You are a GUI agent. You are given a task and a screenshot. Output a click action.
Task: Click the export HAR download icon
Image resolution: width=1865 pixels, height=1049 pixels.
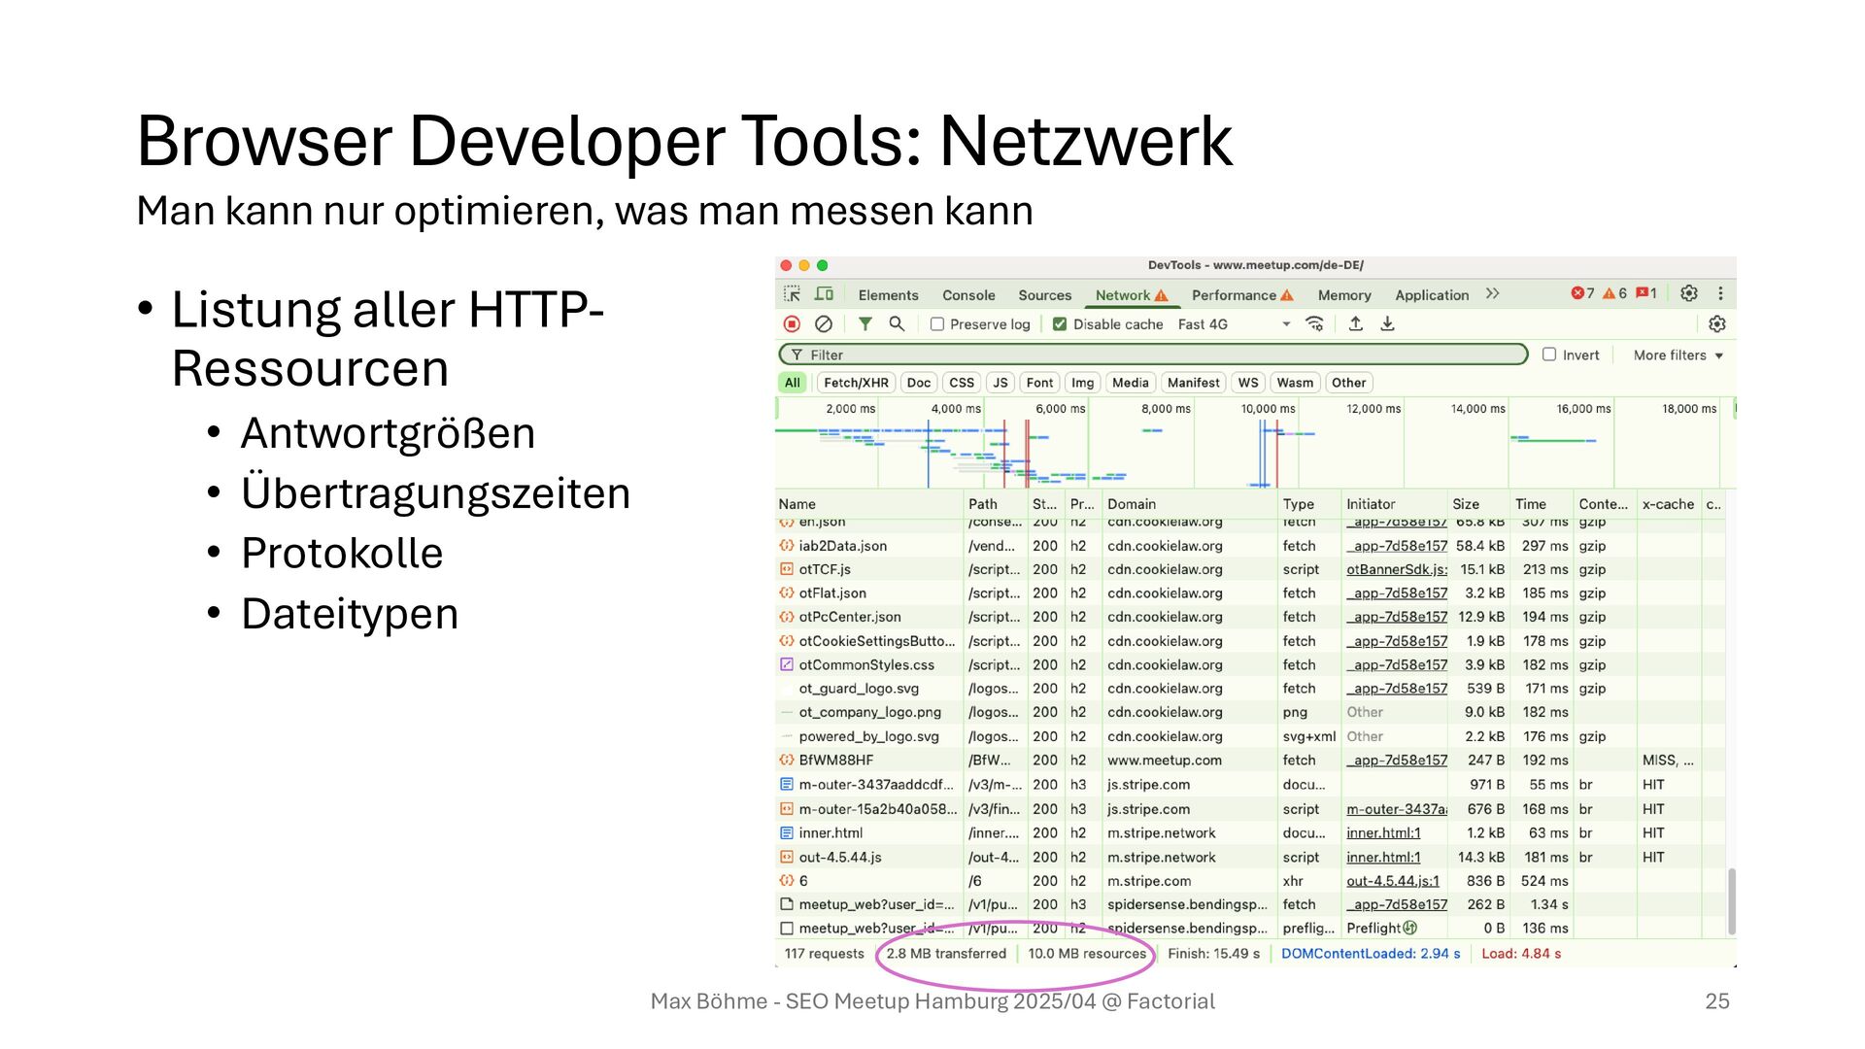tap(1387, 324)
